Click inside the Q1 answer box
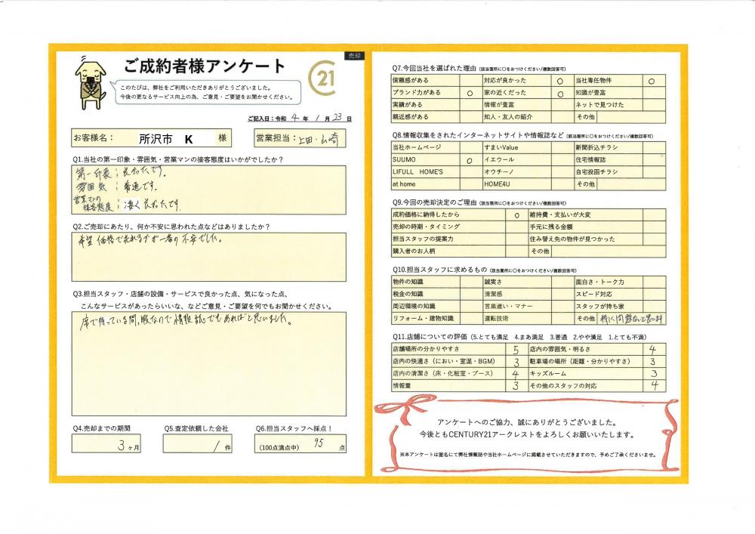The width and height of the screenshot is (755, 534). coord(208,190)
